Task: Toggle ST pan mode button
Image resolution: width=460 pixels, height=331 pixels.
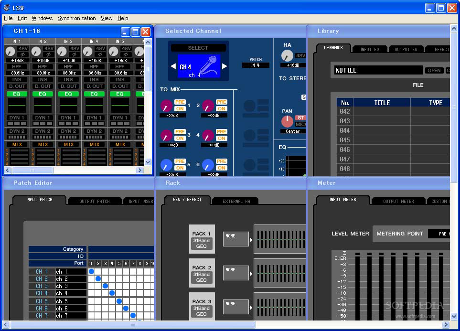Action: (300, 117)
